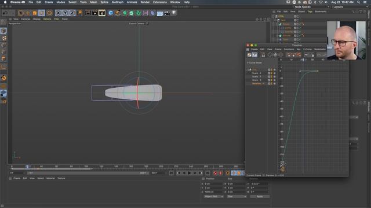Select the Spline Pen tool icon

tap(118, 13)
